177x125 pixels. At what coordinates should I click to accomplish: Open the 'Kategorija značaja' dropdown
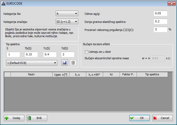point(67,22)
